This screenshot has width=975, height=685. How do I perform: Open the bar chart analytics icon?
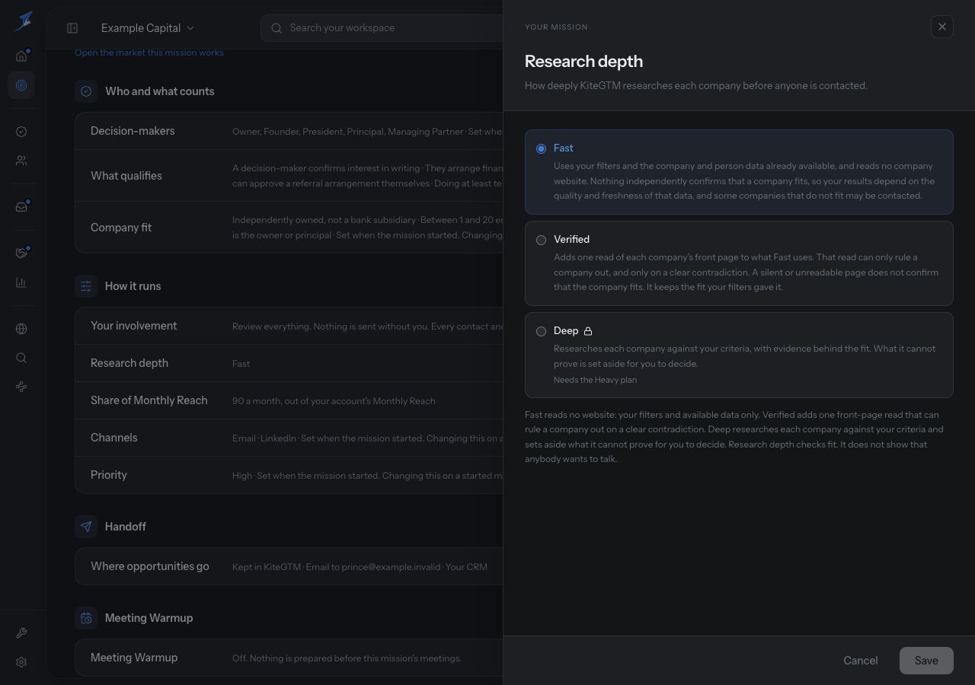21,282
